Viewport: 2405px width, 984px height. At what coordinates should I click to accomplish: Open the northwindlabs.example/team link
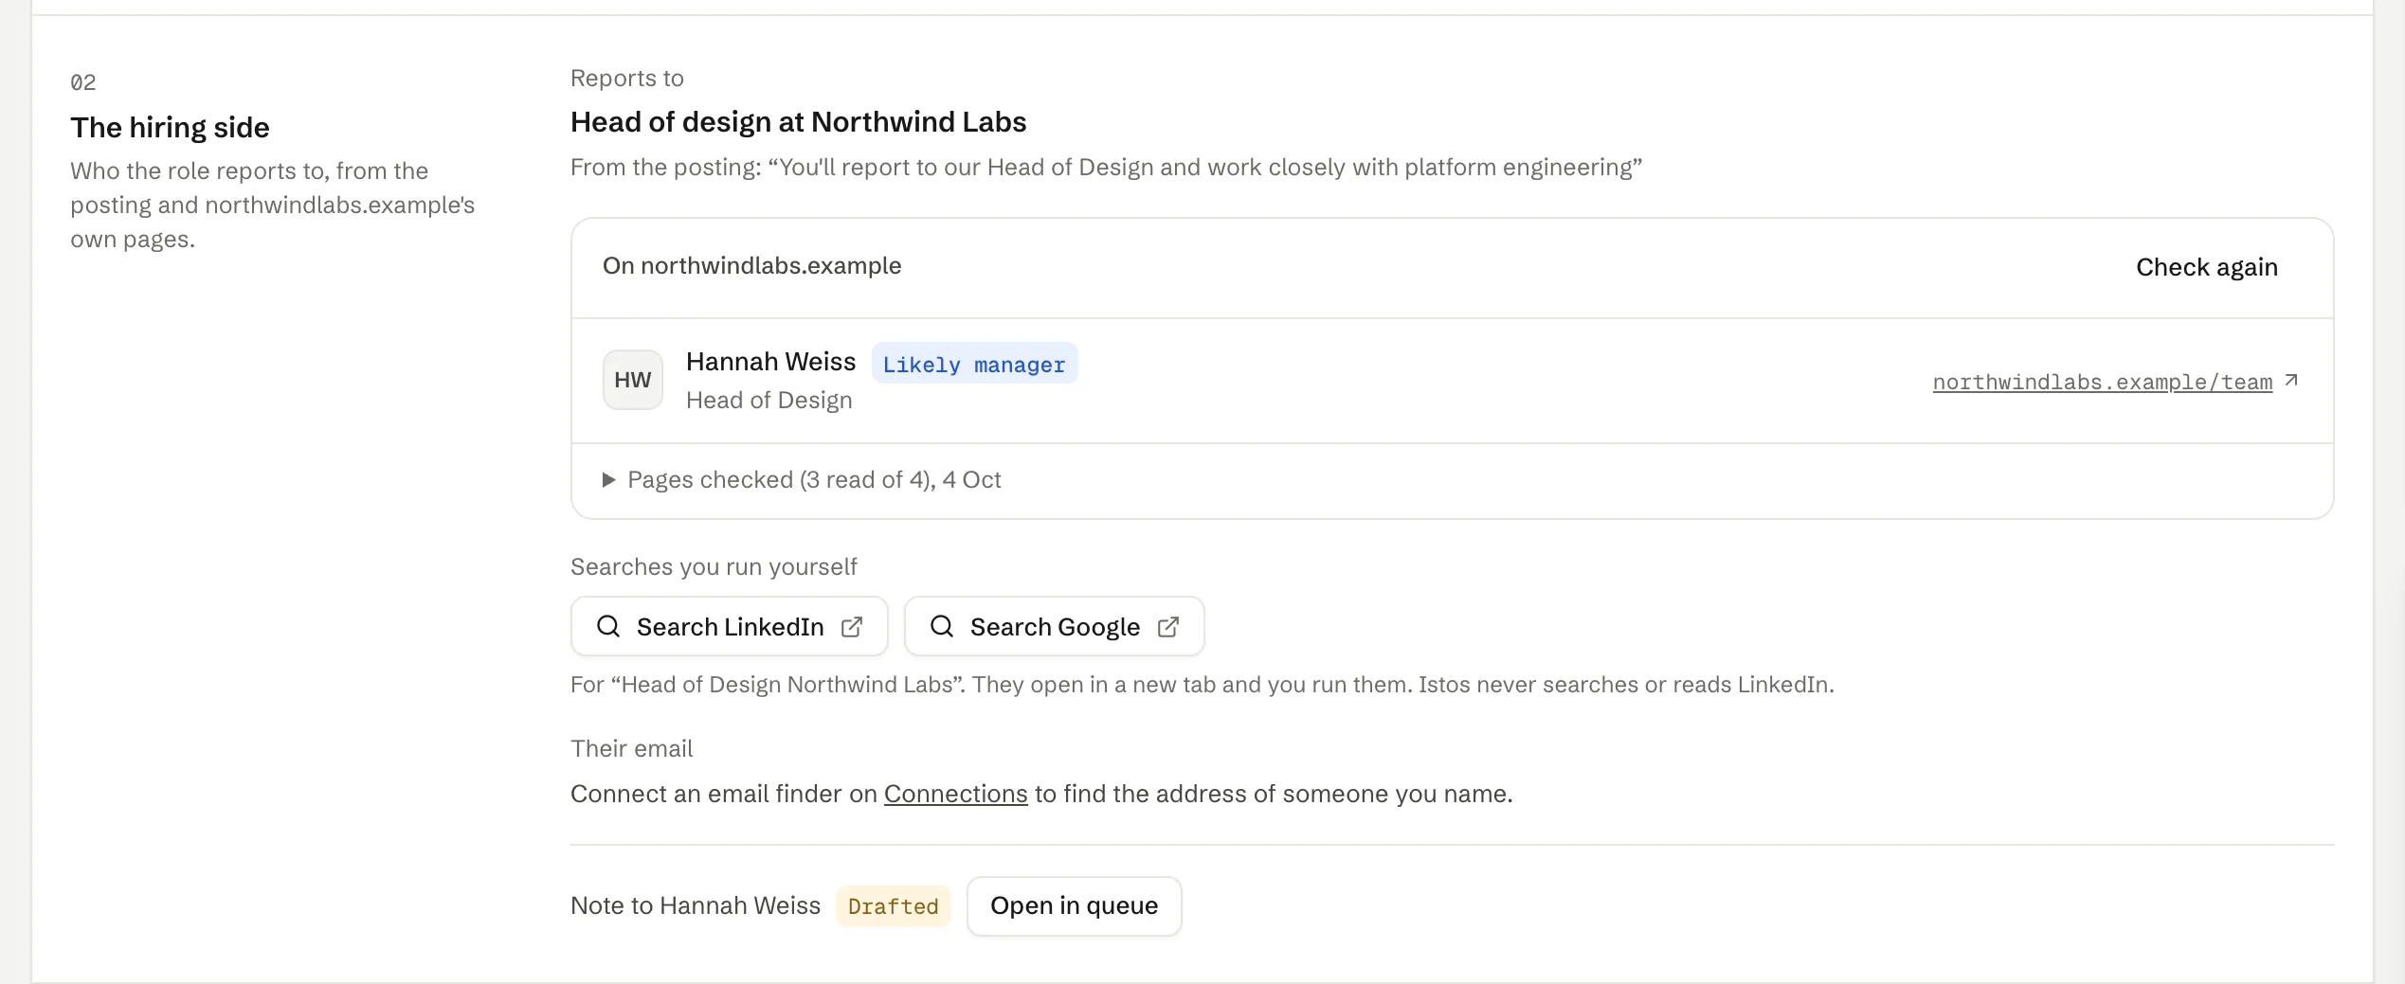click(x=2102, y=382)
